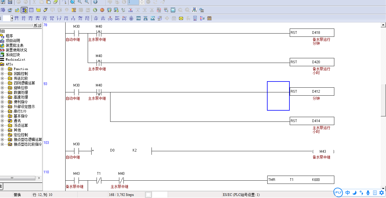Click the CODE compile icon
The width and height of the screenshot is (386, 198).
131,10
